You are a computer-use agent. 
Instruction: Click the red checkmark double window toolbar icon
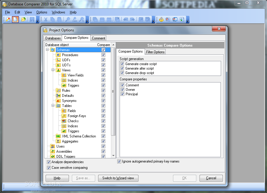pyautogui.click(x=175, y=19)
